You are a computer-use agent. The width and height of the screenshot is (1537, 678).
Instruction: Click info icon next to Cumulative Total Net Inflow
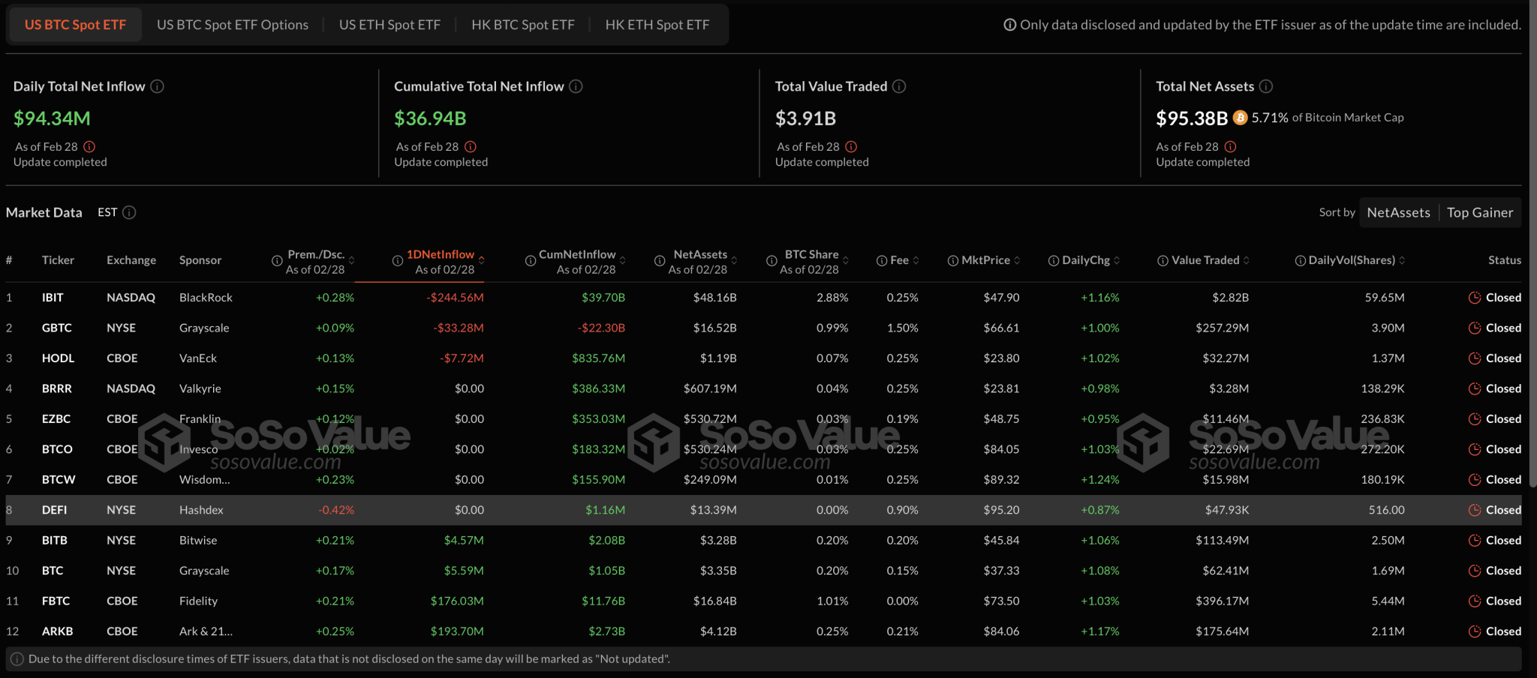click(x=576, y=86)
